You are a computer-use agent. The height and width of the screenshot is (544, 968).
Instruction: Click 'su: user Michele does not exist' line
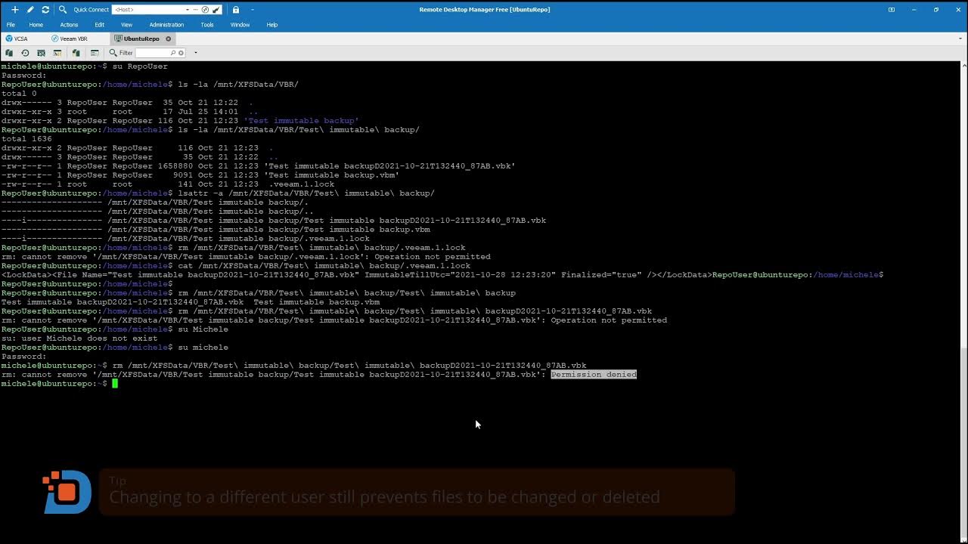(x=79, y=338)
